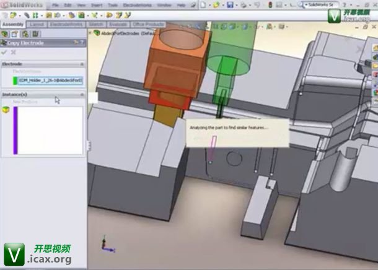Open dropdown arrow next to Open icon
The image size is (378, 270).
tap(222, 5)
